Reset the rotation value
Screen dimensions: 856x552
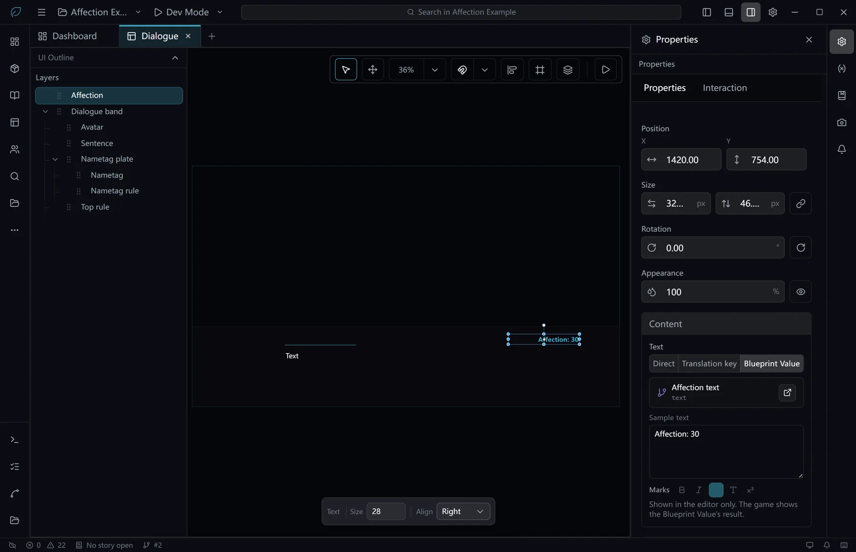(x=800, y=247)
